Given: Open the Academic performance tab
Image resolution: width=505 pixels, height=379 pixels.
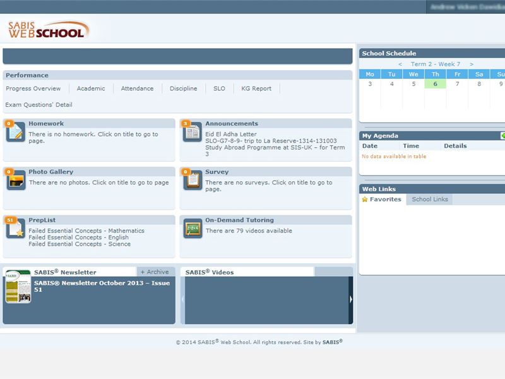Looking at the screenshot, I should click(91, 88).
